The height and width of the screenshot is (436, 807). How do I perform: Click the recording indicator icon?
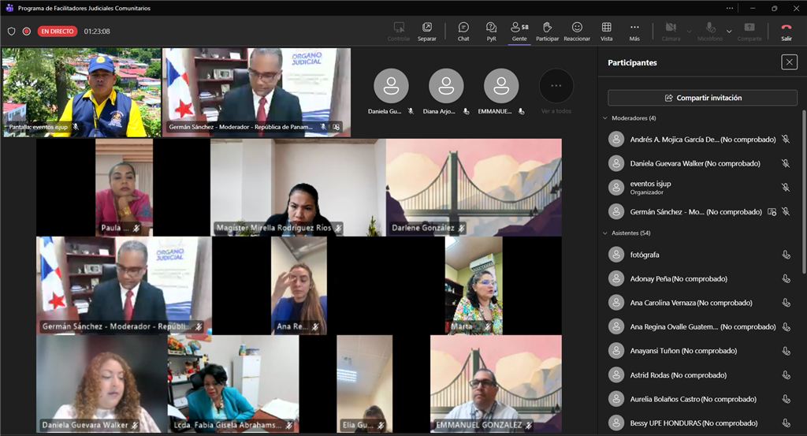[26, 32]
